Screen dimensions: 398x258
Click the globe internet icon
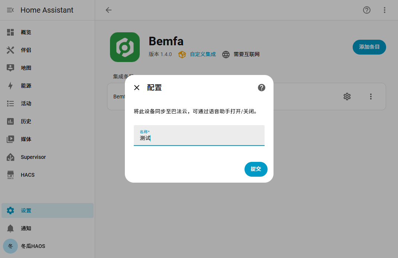point(226,55)
